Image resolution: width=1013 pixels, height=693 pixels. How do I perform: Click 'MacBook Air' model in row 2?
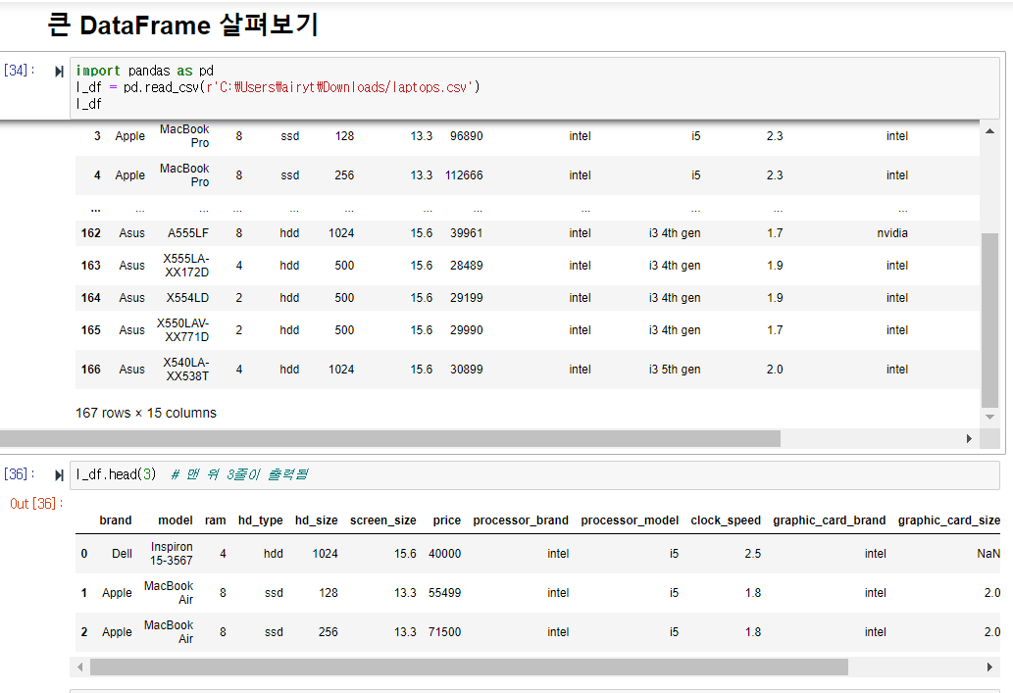pos(169,632)
